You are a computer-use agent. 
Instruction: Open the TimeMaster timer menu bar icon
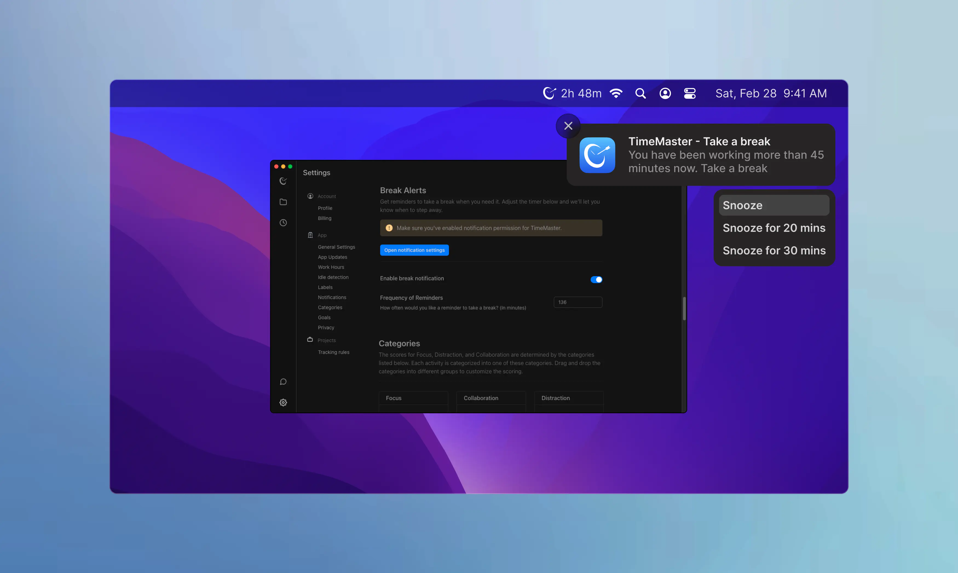549,93
